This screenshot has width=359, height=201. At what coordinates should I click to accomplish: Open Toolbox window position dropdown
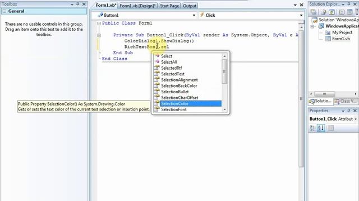click(x=72, y=4)
